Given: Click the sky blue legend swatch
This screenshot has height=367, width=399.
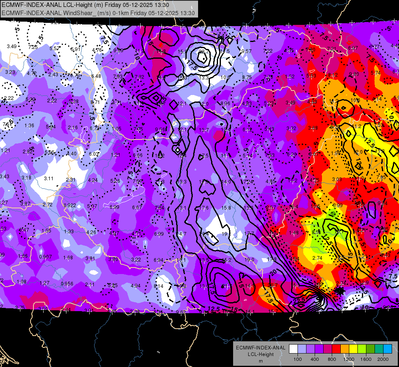Looking at the screenshot, I should [x=388, y=349].
